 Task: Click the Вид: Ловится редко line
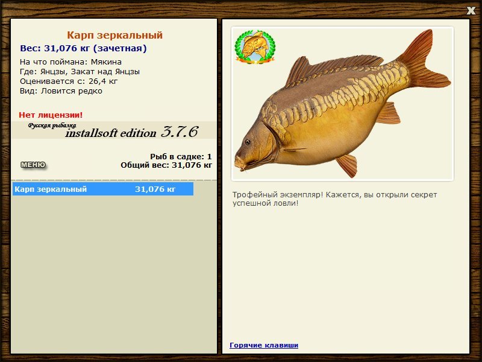click(x=61, y=91)
